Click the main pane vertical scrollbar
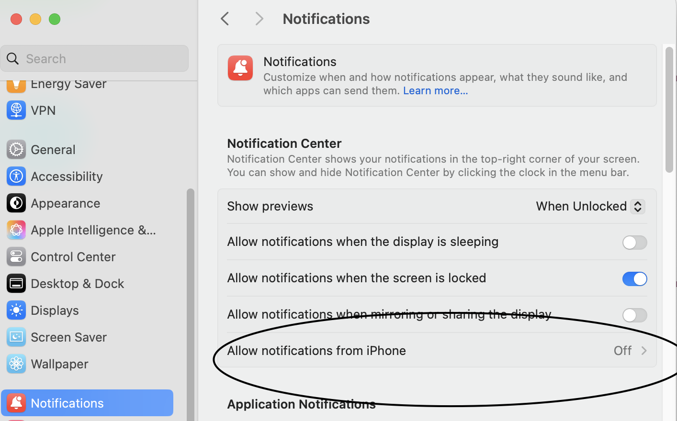This screenshot has width=677, height=421. click(669, 110)
